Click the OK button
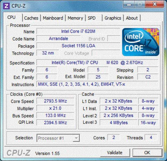 (x=147, y=153)
